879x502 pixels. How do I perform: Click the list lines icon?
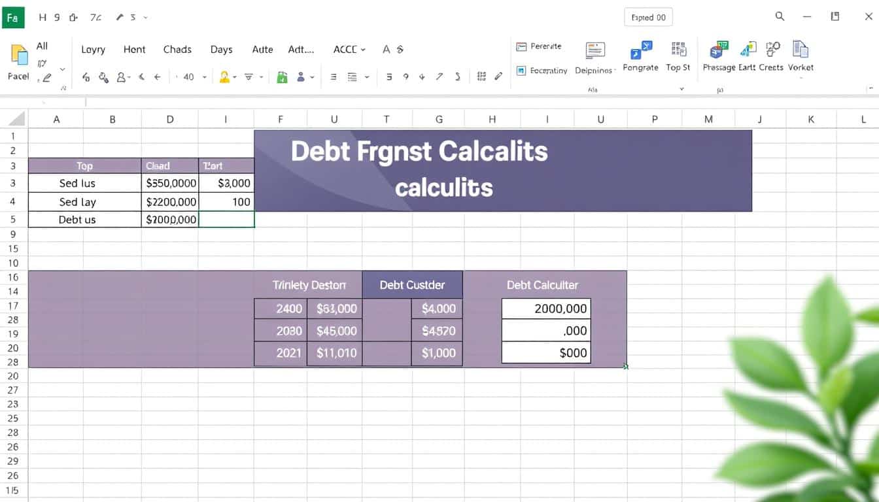coord(353,77)
